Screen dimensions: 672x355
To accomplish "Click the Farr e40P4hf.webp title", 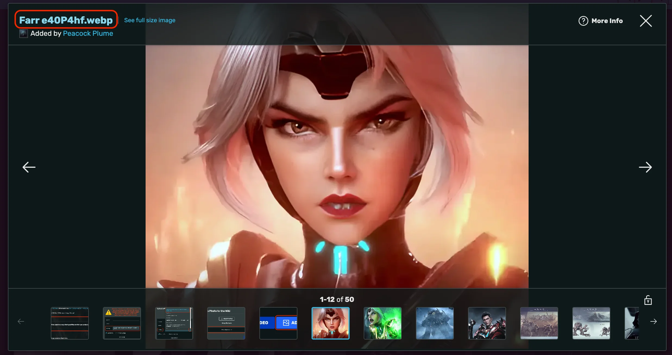I will (x=66, y=20).
